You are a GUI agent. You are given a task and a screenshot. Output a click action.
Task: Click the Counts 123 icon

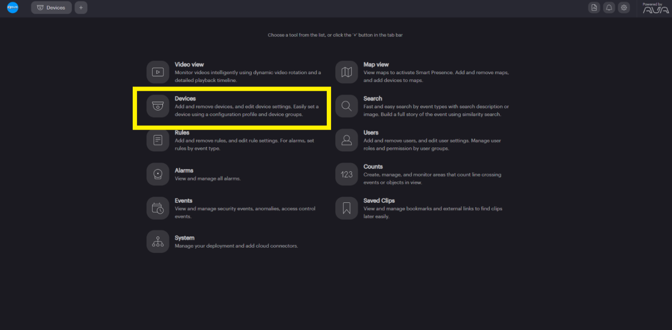[347, 174]
